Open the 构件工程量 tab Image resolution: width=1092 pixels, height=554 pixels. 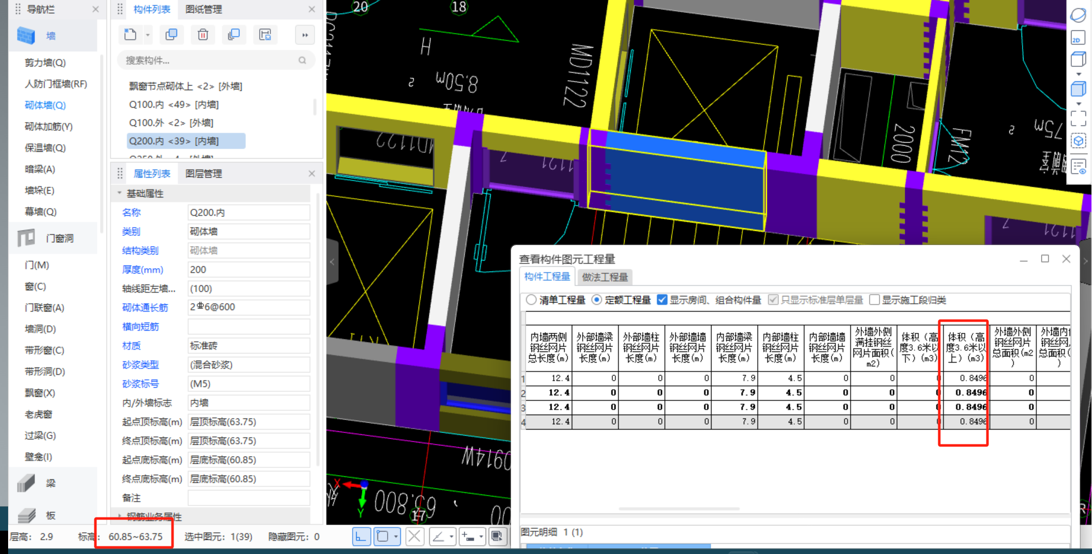click(548, 276)
